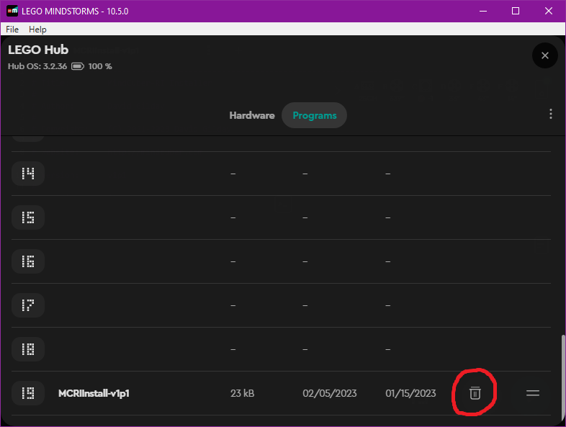Select program slot 19 icon

[28, 393]
